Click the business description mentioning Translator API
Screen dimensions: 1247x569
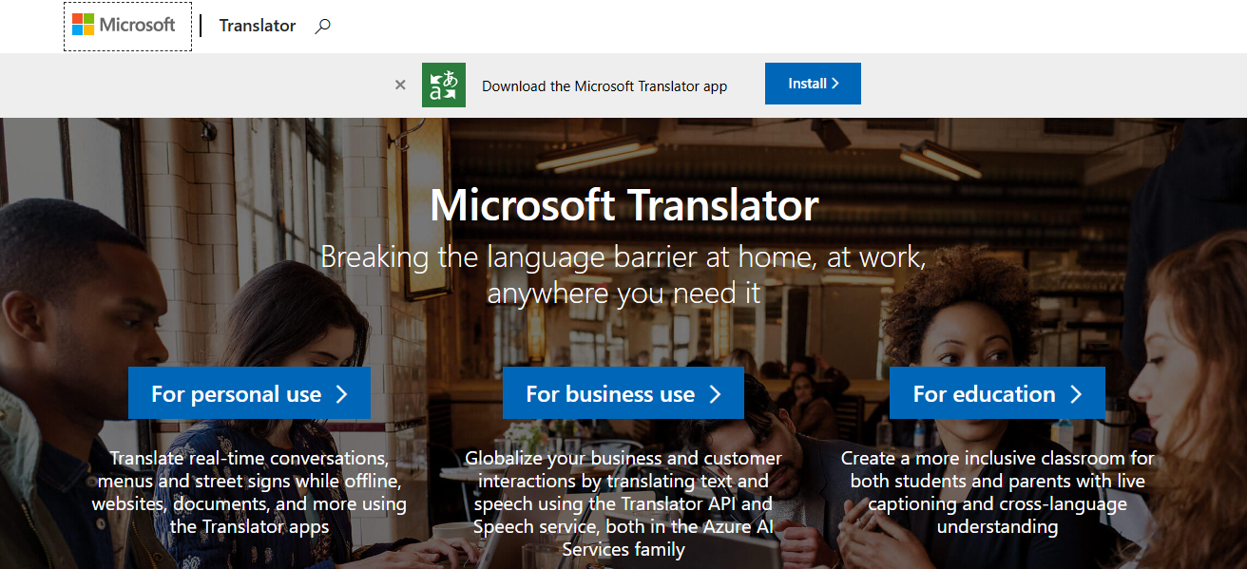[x=623, y=503]
